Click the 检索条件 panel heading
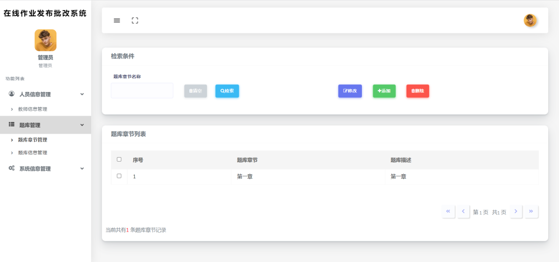The width and height of the screenshot is (559, 262). (123, 56)
